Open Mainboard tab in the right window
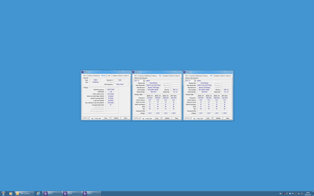This screenshot has height=196, width=314. pos(199,76)
